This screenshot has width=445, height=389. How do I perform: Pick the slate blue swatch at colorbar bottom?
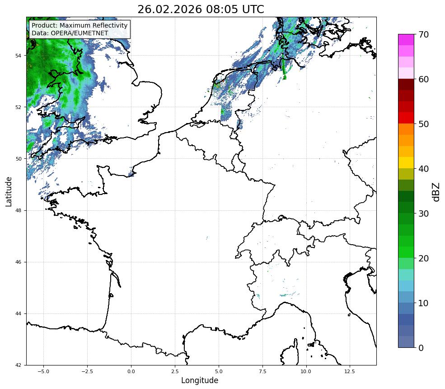[x=406, y=342]
